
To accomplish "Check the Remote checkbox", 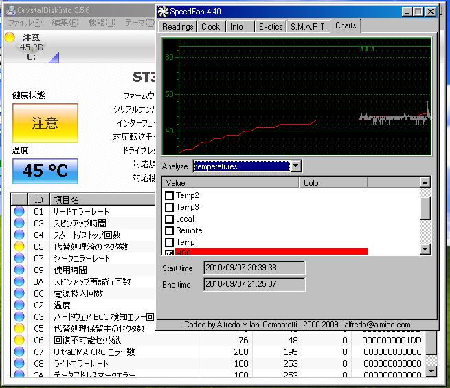I will click(x=169, y=230).
